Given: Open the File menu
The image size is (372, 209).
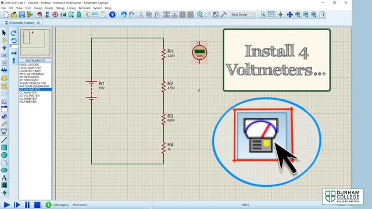Looking at the screenshot, I should click(x=3, y=8).
